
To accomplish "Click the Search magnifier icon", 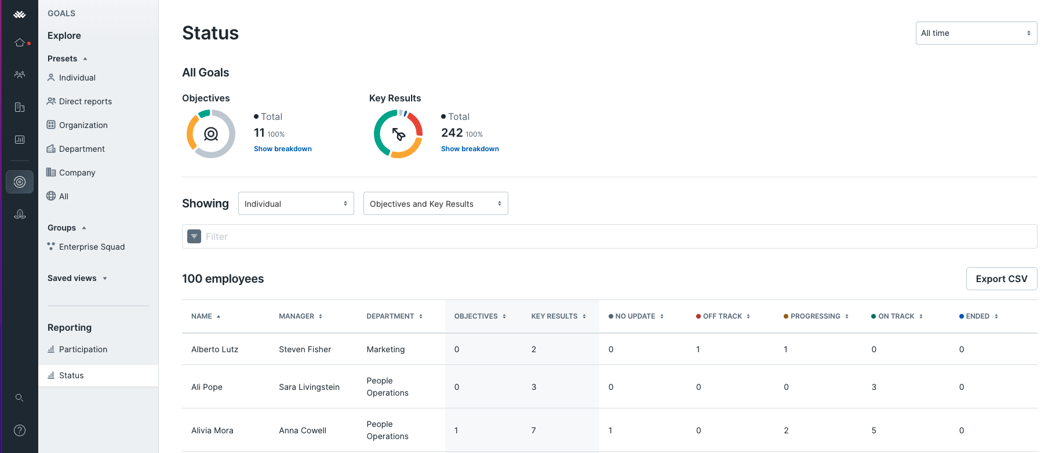I will (20, 397).
